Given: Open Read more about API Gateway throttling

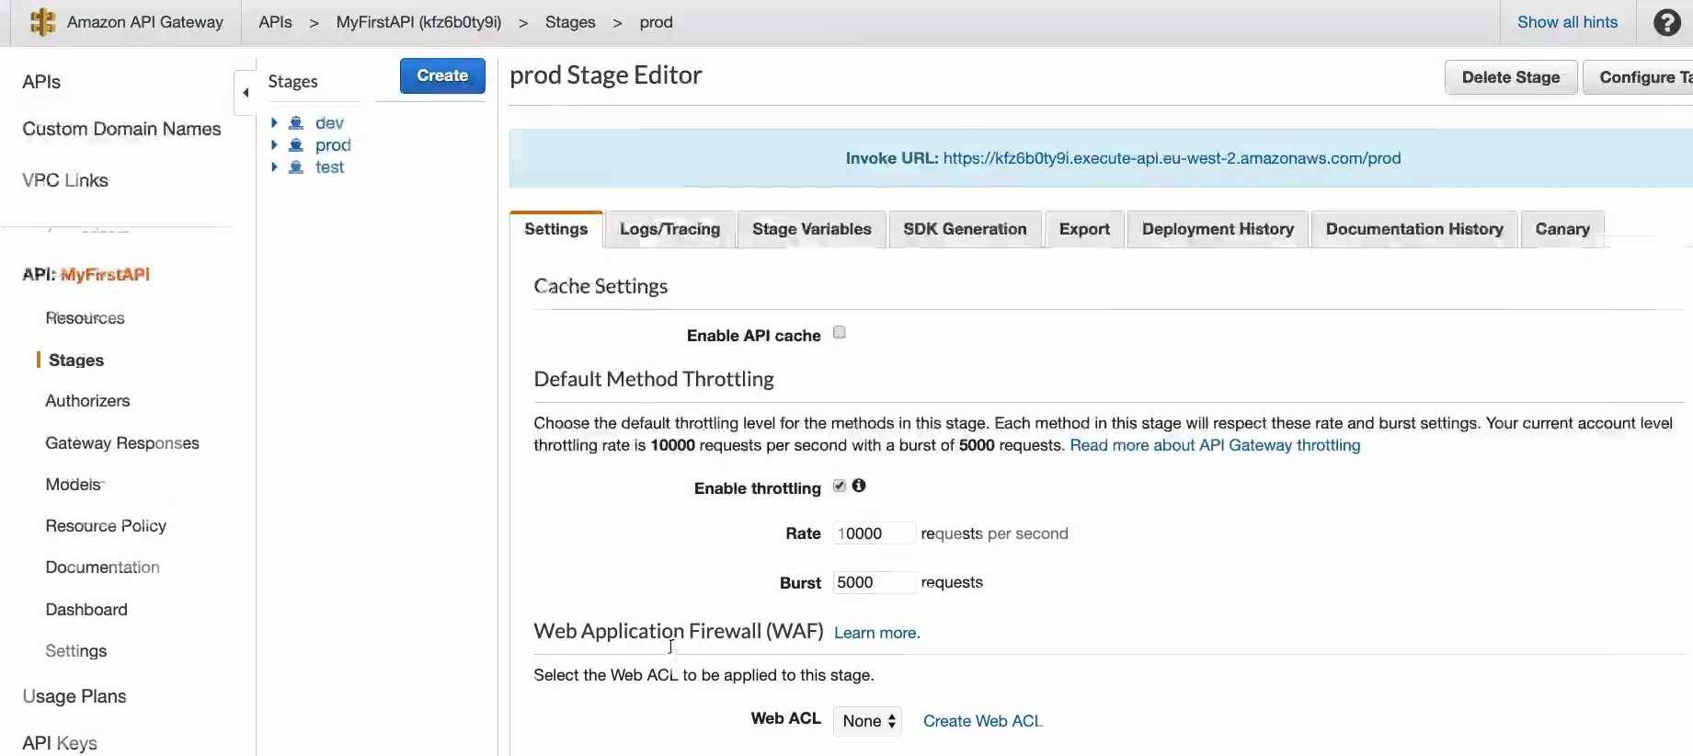Looking at the screenshot, I should (1215, 445).
